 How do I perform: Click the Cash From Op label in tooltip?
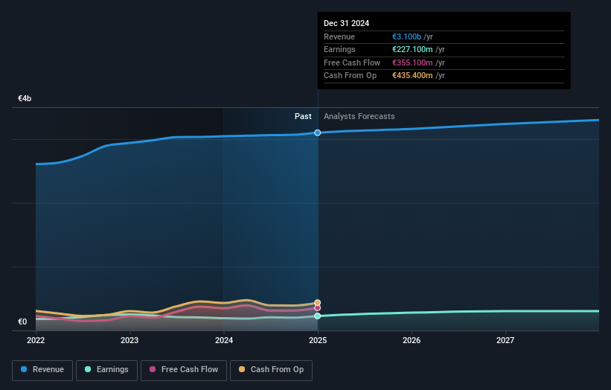tap(350, 76)
